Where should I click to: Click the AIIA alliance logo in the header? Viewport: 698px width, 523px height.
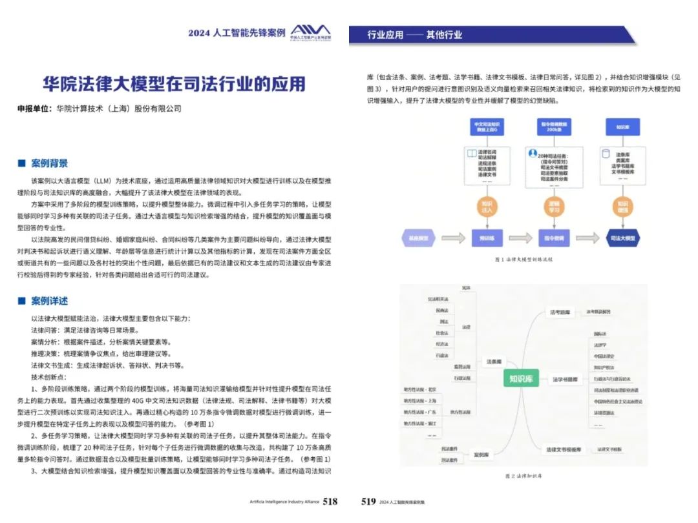tap(311, 32)
